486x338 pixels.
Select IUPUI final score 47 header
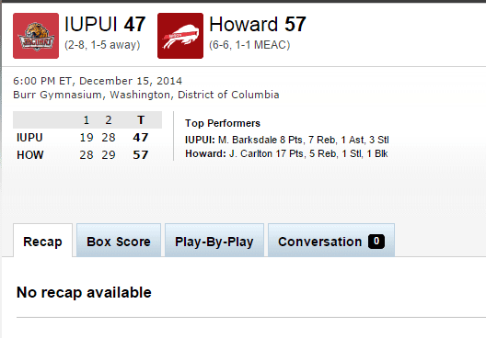134,24
